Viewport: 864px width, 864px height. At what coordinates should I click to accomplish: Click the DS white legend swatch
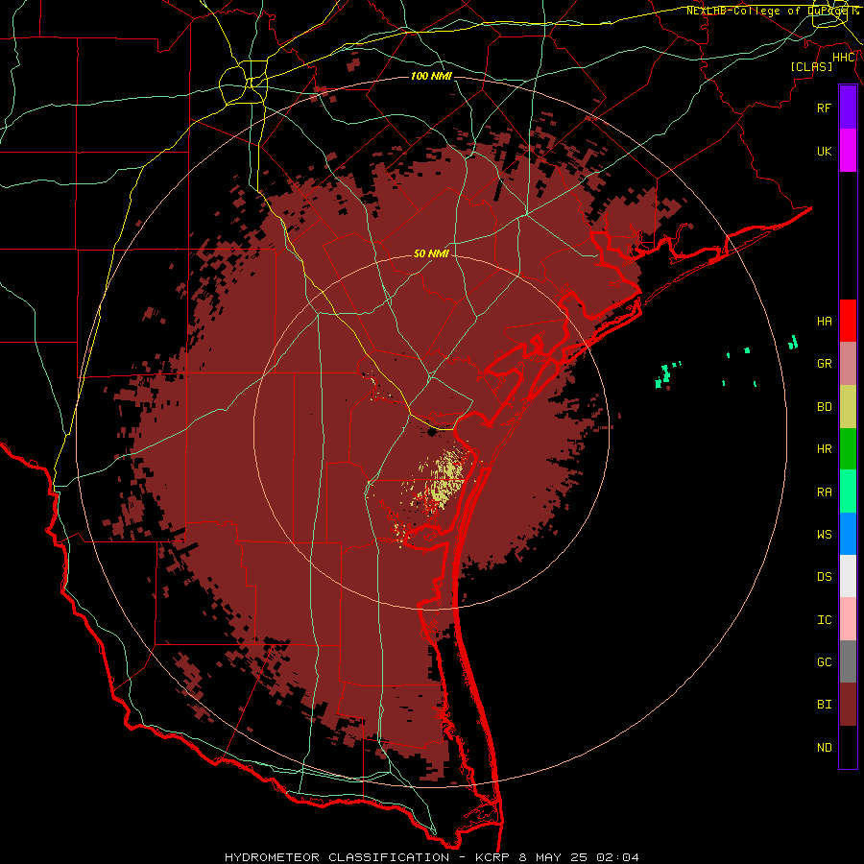point(848,576)
